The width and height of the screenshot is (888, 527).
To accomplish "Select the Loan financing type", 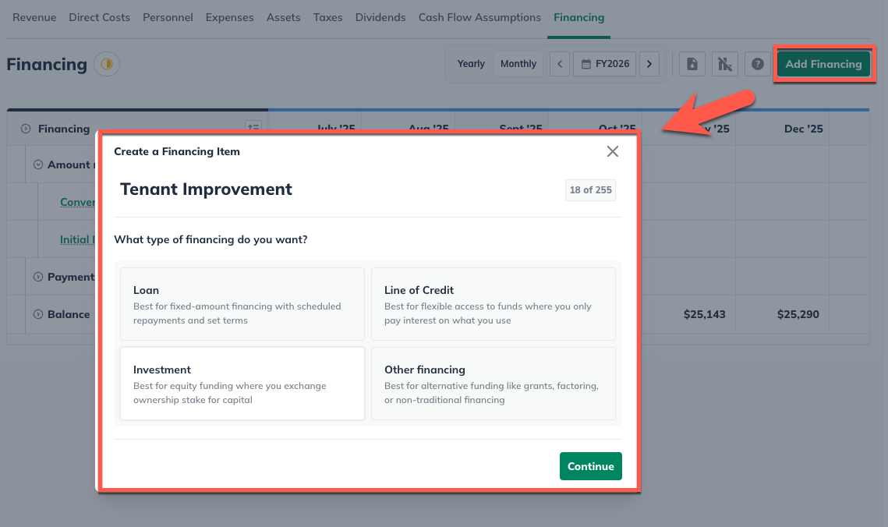I will pyautogui.click(x=242, y=303).
